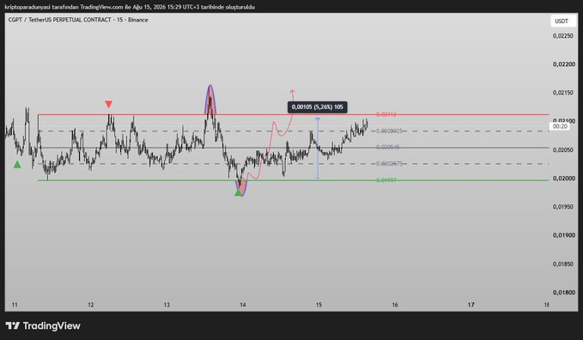Click the 0,02200 price axis label

tap(563, 64)
